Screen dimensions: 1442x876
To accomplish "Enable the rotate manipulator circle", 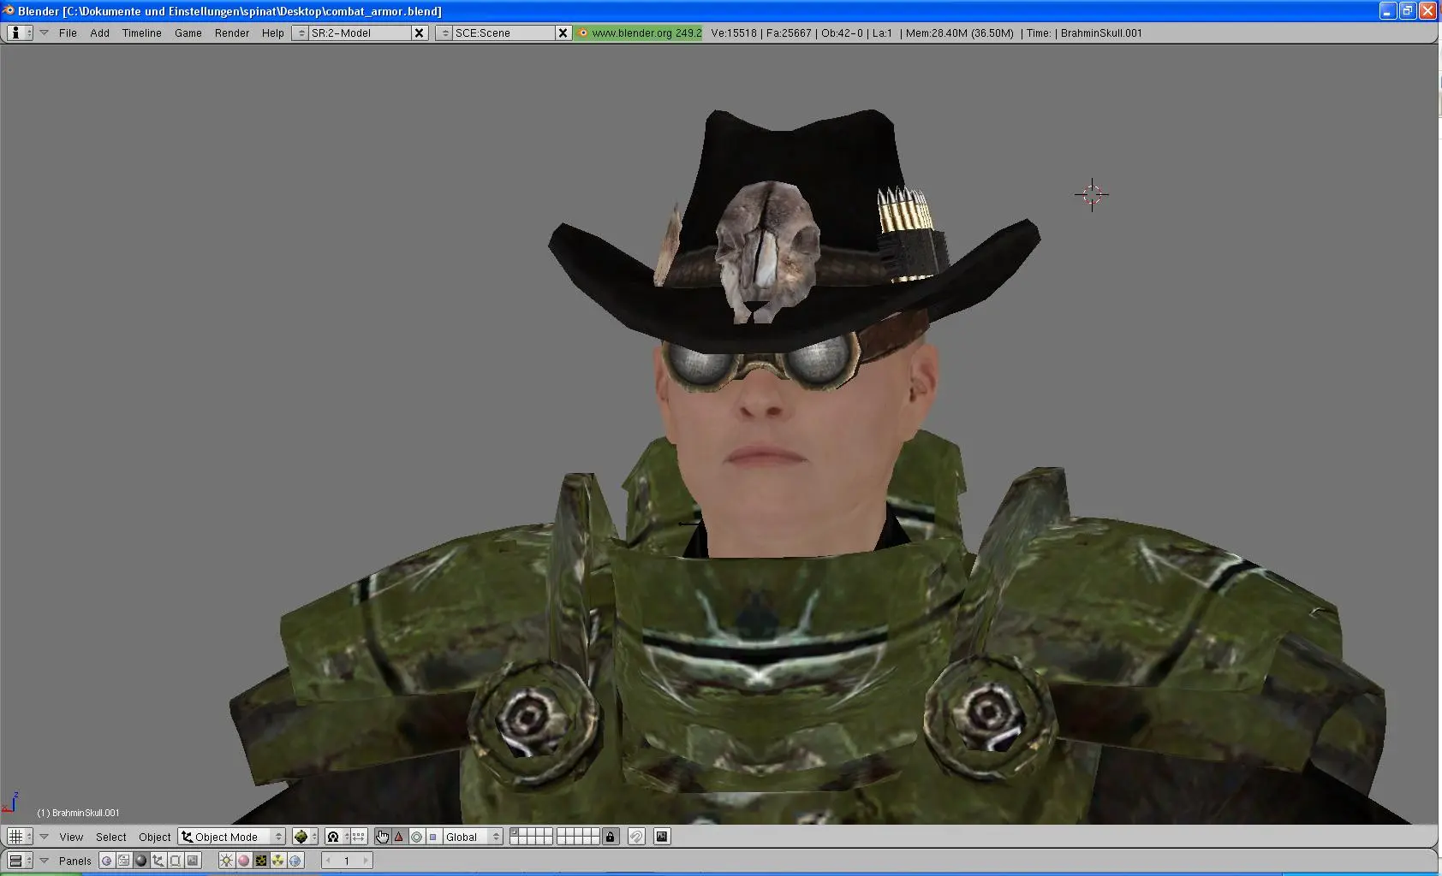I will point(416,837).
